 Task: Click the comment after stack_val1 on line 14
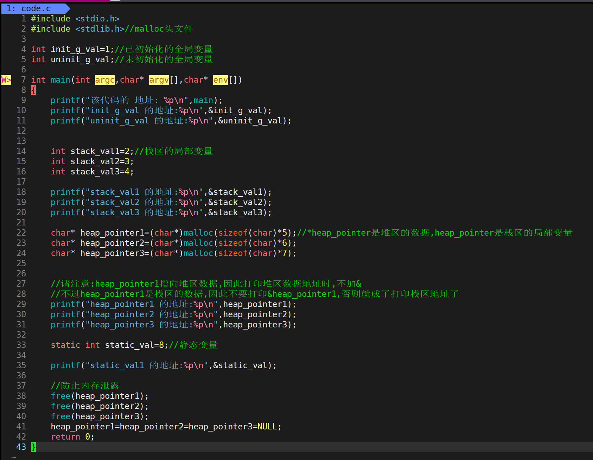click(174, 151)
